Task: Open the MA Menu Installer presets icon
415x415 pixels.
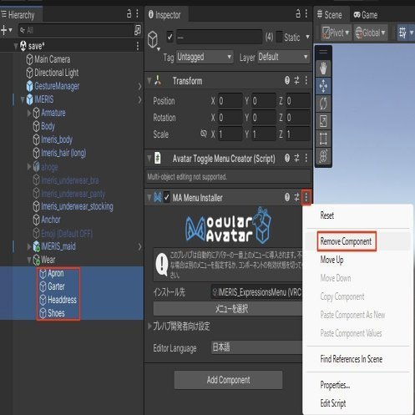Action: 297,197
